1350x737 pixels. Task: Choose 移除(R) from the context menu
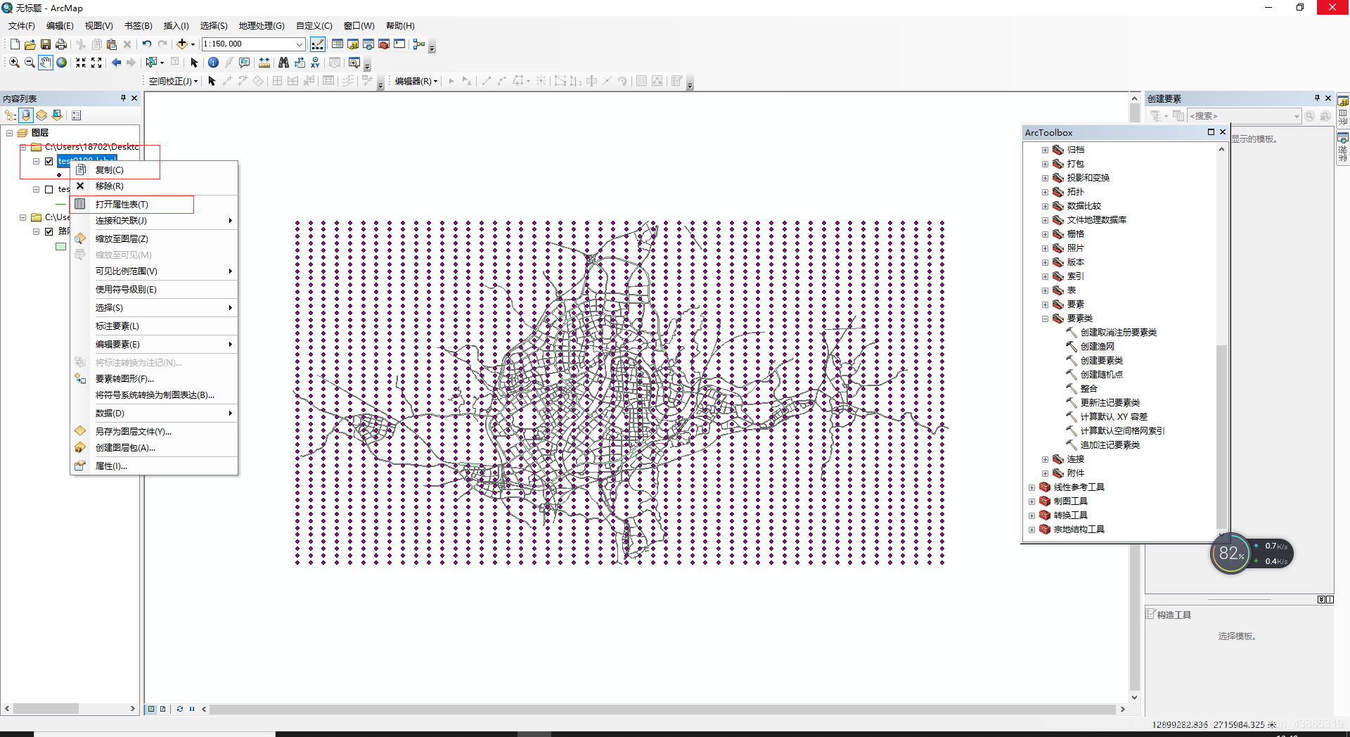(x=154, y=186)
